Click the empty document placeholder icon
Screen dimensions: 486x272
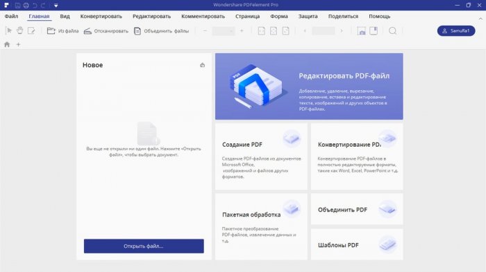(148, 134)
